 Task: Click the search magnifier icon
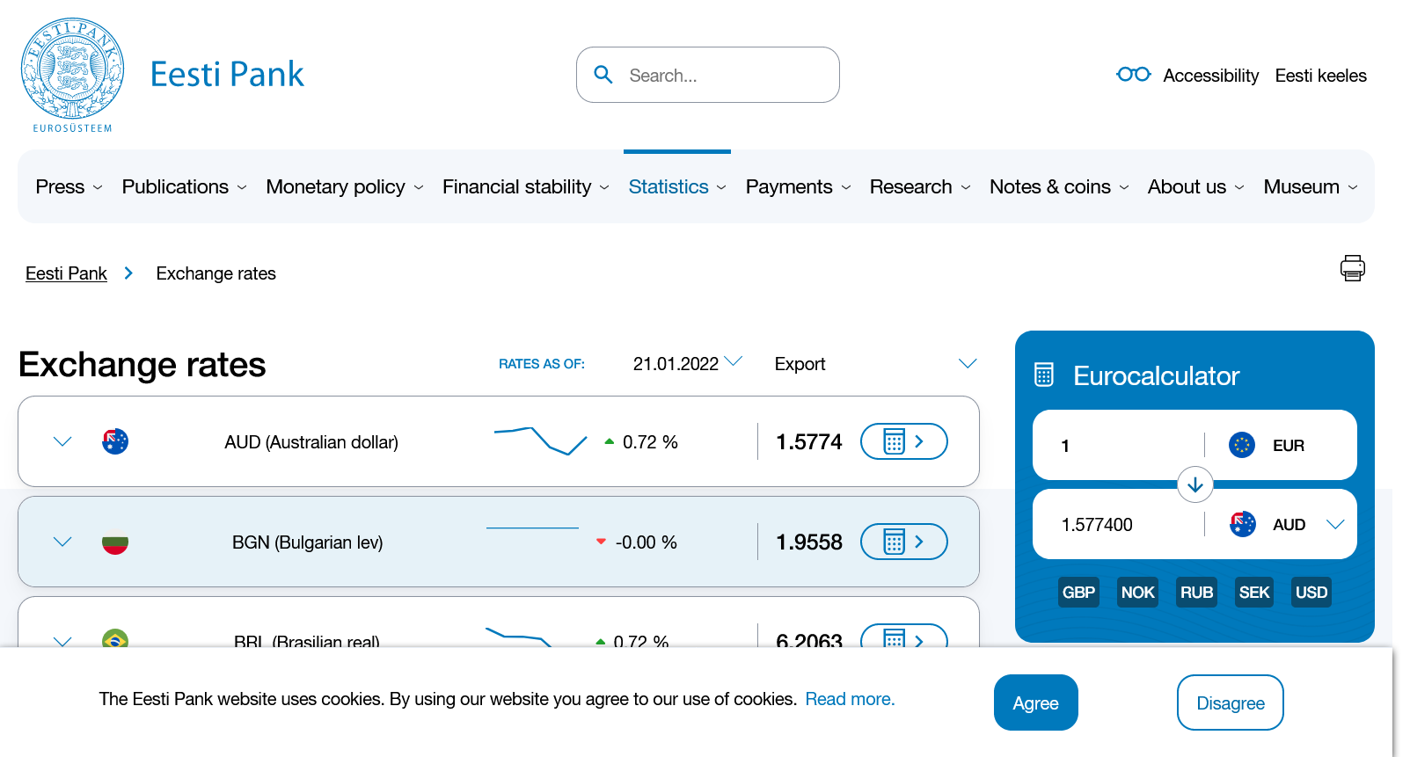tap(603, 75)
